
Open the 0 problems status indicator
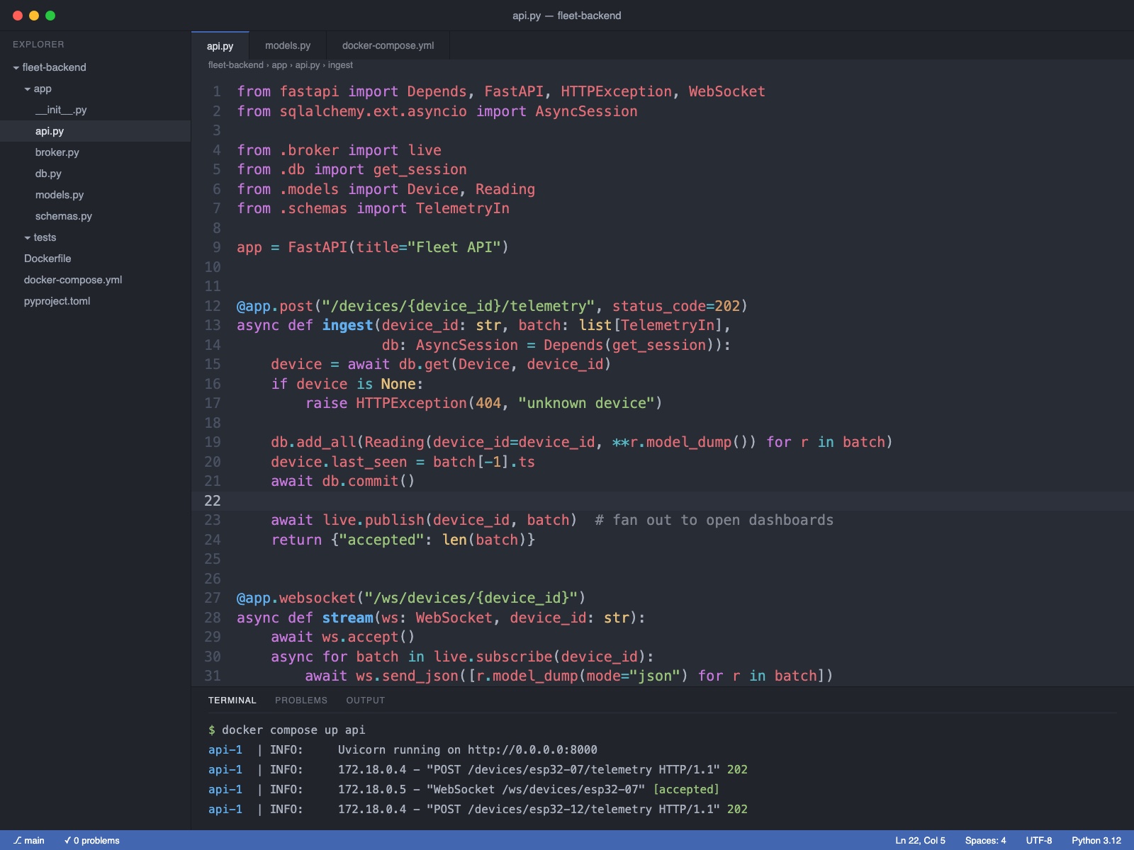click(x=91, y=841)
